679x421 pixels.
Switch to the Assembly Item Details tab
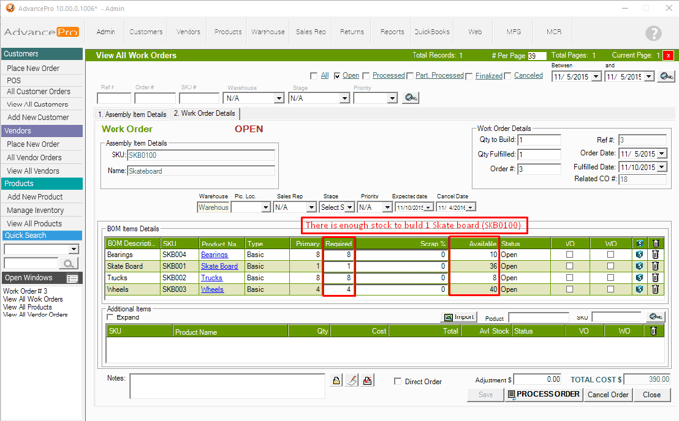pyautogui.click(x=132, y=114)
